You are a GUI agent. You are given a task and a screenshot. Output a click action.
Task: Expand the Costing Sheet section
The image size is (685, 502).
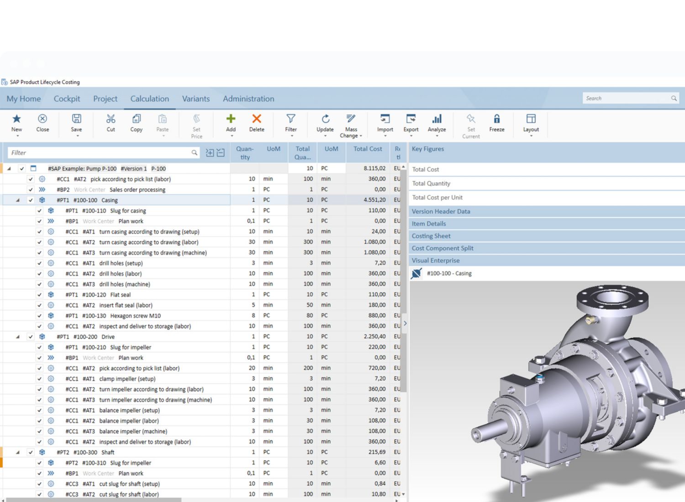pos(431,236)
